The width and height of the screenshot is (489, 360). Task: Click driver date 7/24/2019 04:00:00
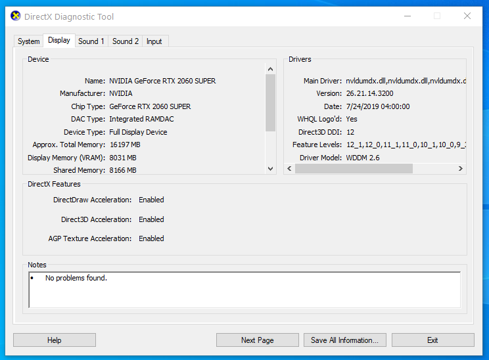378,106
